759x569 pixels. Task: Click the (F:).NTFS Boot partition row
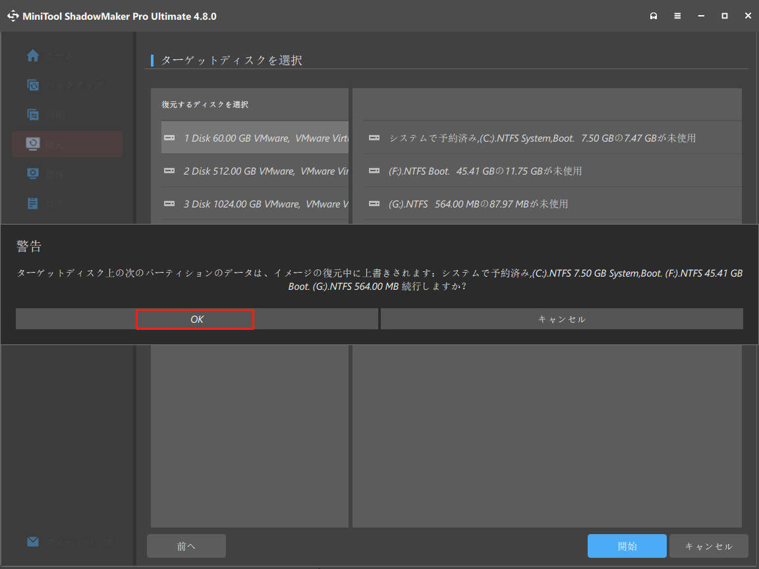(x=552, y=171)
